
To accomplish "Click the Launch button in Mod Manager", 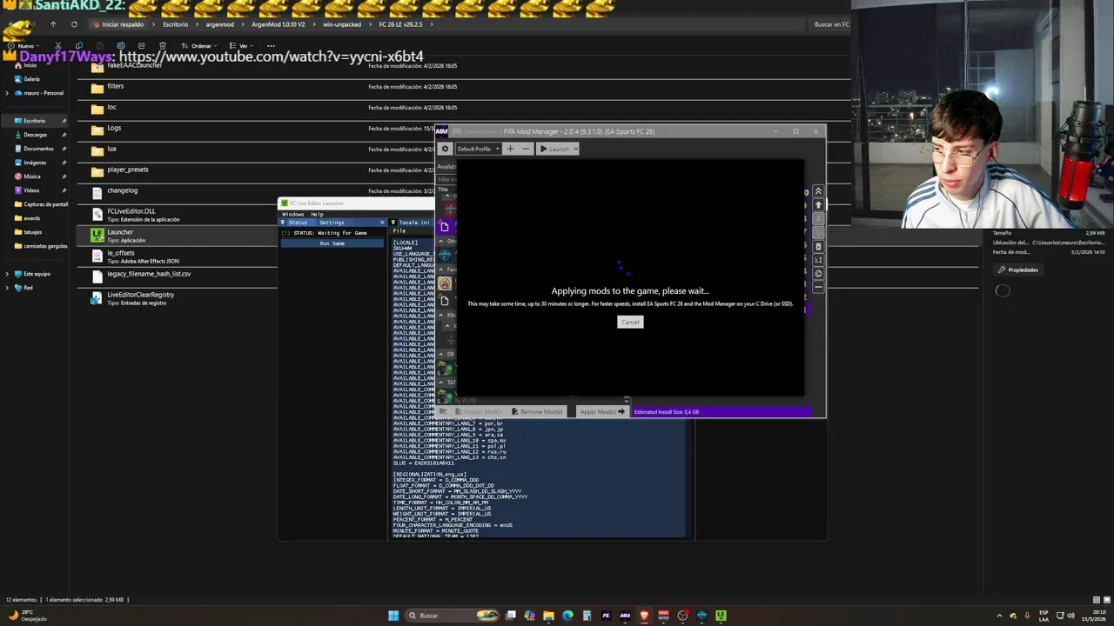I will pyautogui.click(x=558, y=149).
